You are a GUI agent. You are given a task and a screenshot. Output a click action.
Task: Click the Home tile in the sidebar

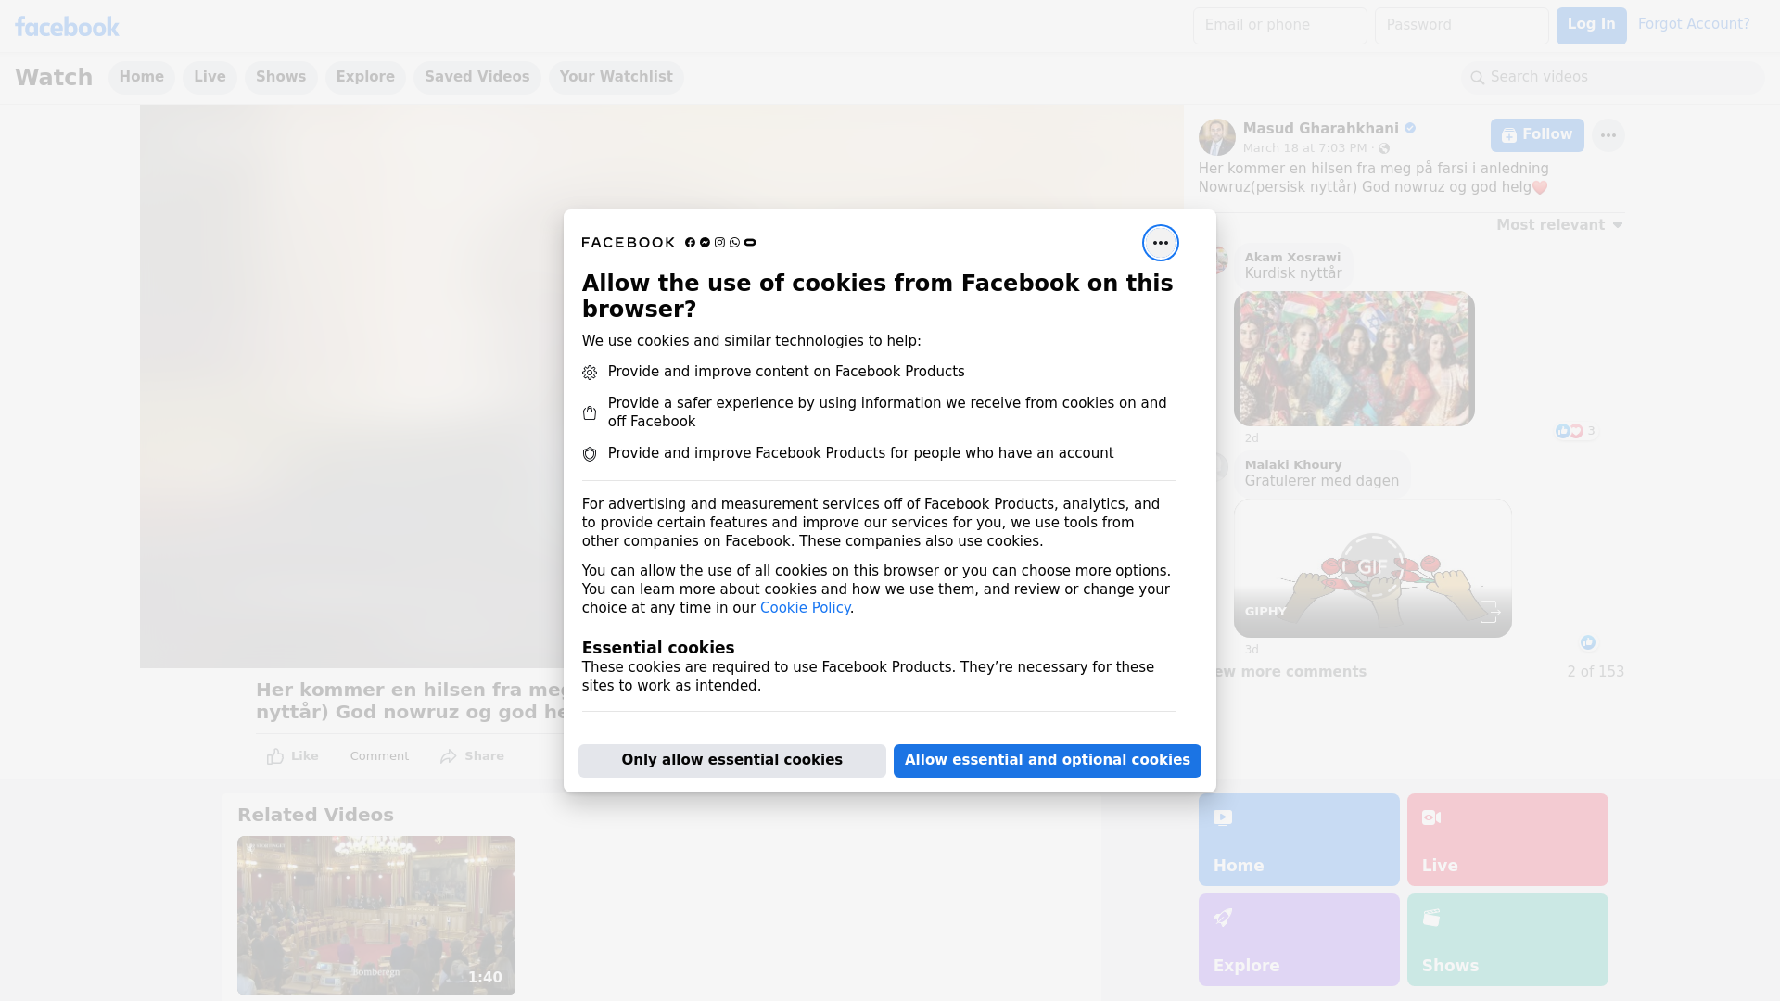(1299, 840)
